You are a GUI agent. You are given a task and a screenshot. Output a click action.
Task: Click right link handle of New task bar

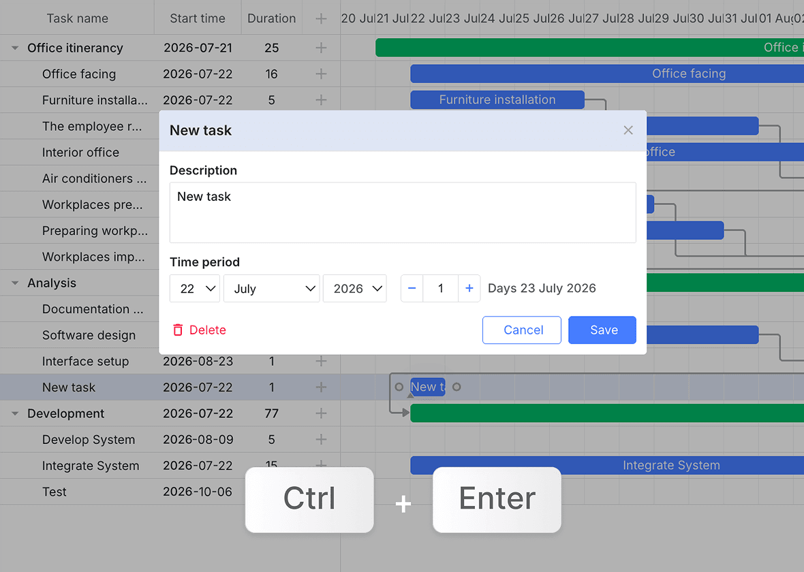click(x=457, y=387)
